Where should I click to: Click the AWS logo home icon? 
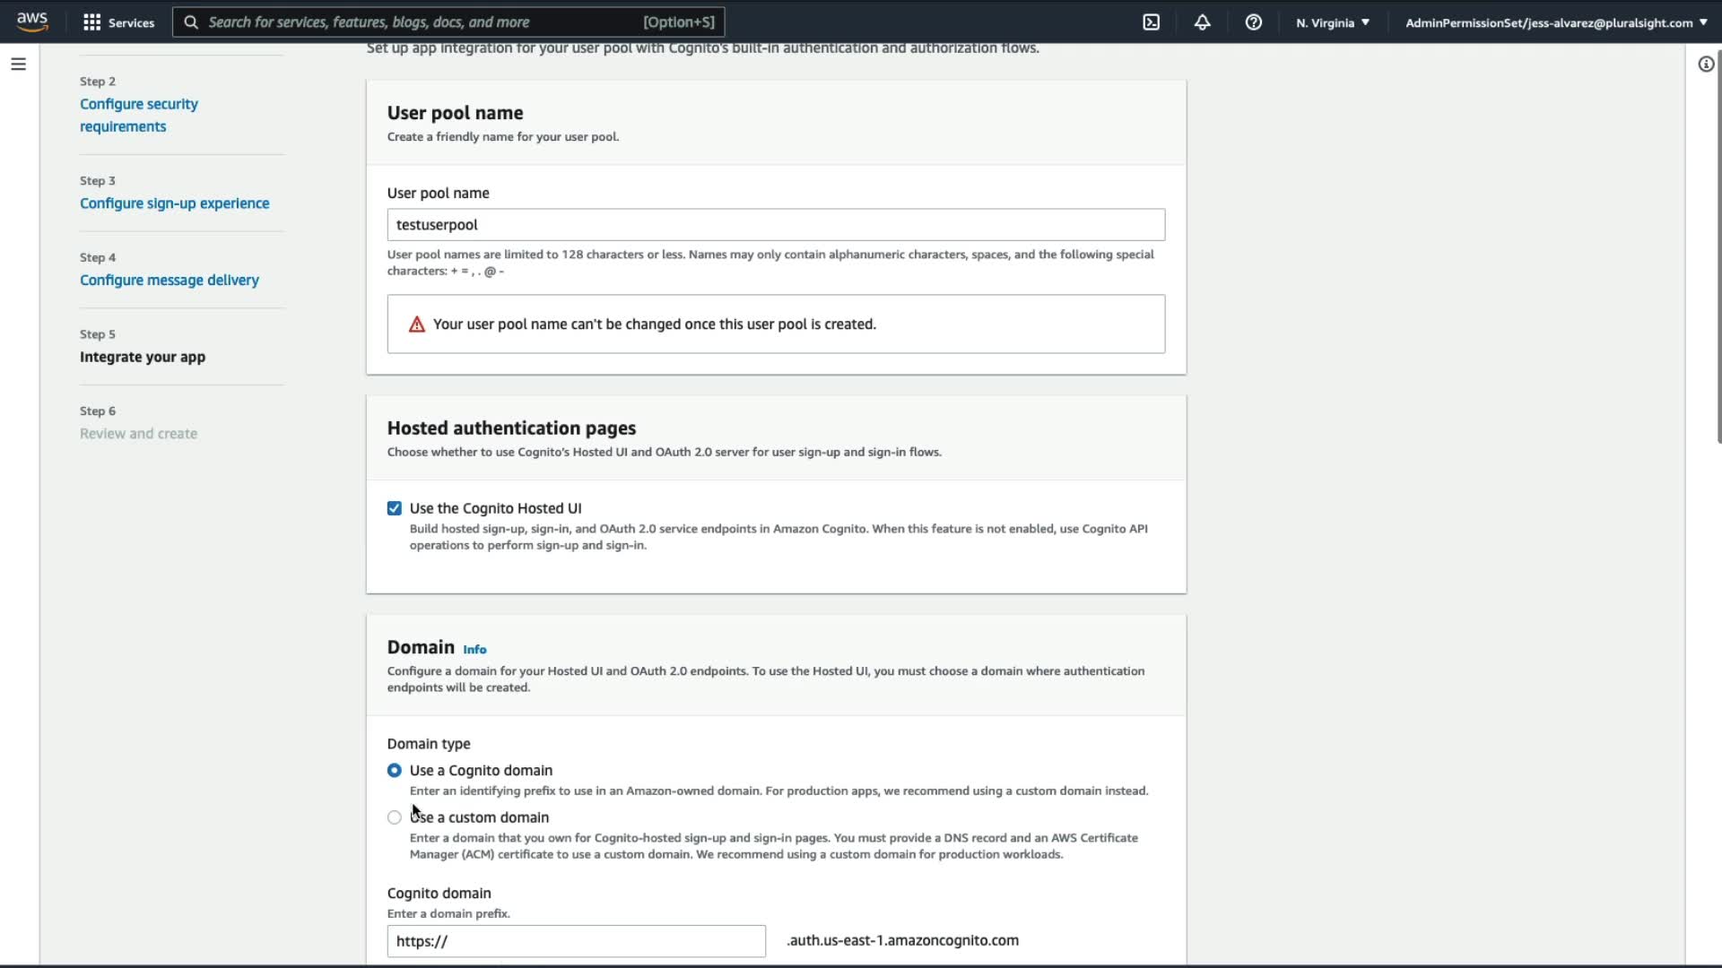32,22
